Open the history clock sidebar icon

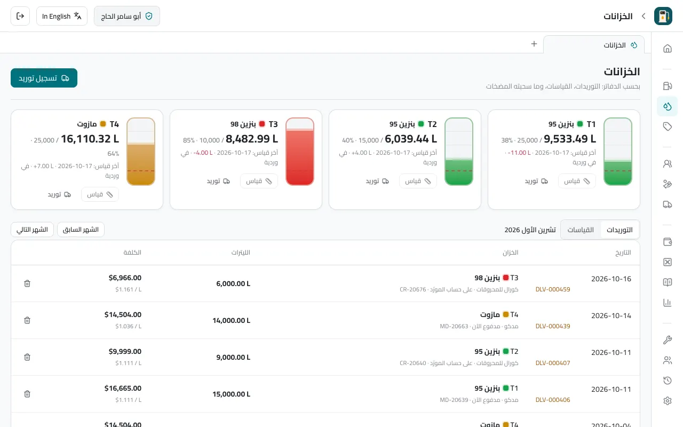[667, 381]
